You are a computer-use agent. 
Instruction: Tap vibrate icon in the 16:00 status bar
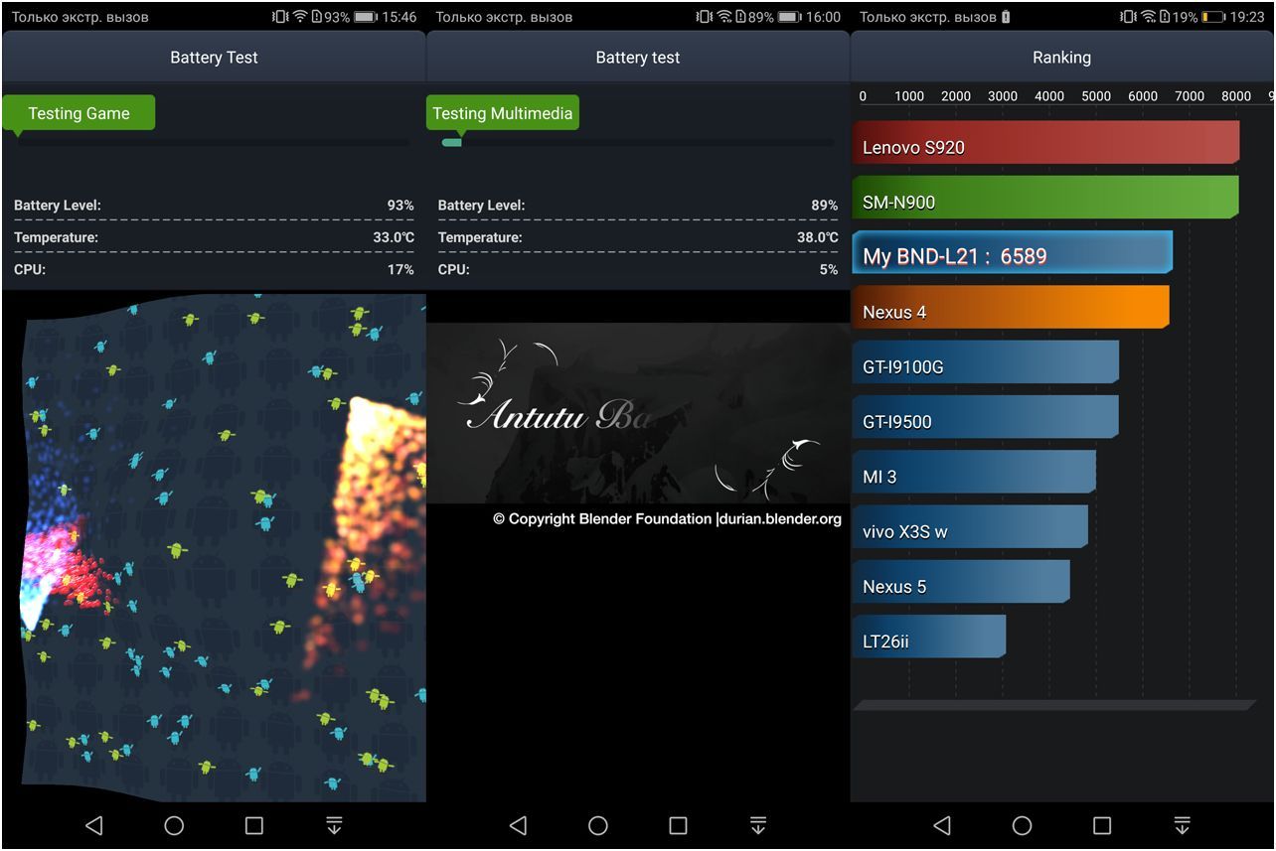click(704, 17)
